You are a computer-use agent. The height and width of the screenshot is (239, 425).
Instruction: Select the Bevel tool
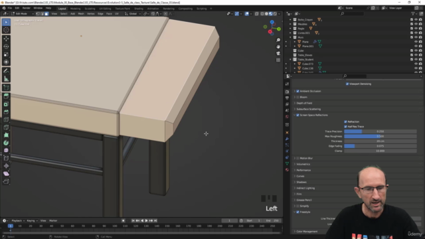pos(6,112)
